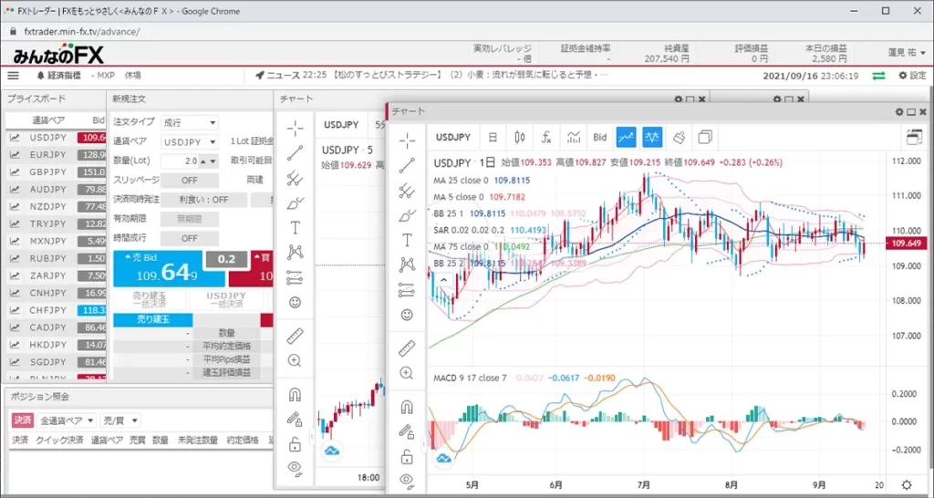Screen dimensions: 934x498
Task: Click USDJPY row in price board
Action: [57, 138]
